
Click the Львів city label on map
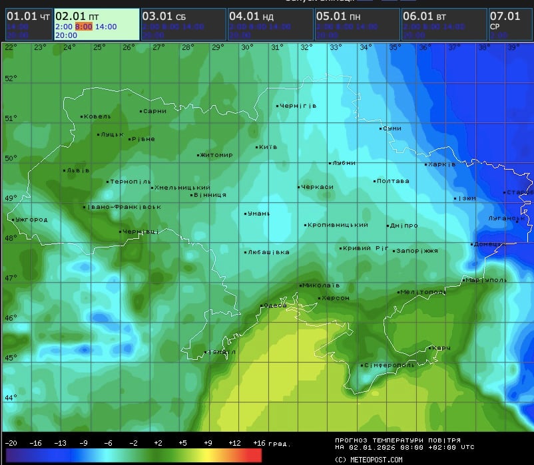tap(78, 170)
